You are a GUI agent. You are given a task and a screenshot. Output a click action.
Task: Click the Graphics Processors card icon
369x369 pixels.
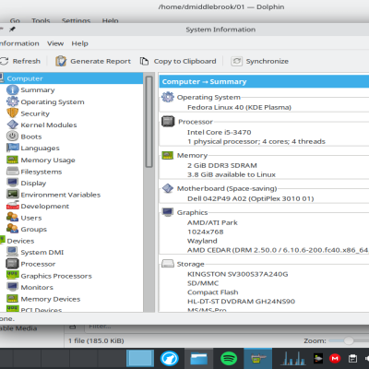pos(13,275)
